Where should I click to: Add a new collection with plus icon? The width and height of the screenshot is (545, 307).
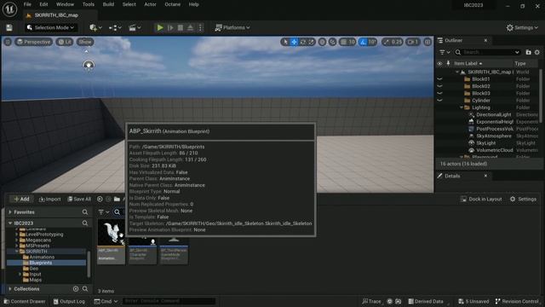(x=76, y=289)
